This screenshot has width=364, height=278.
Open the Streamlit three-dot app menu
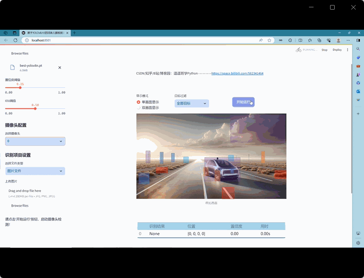pos(347,50)
